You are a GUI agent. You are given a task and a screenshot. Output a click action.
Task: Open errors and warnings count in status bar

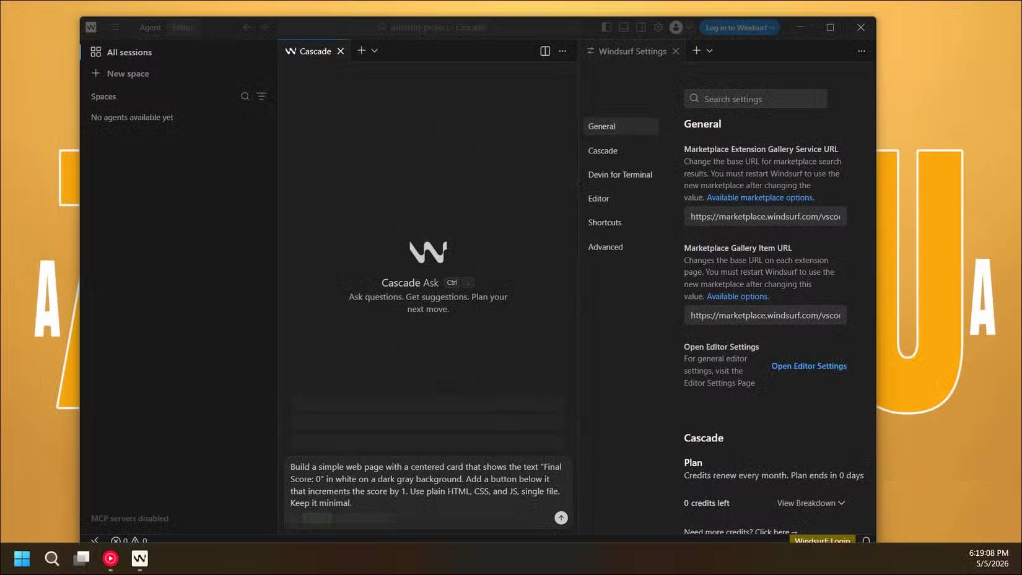coord(129,540)
